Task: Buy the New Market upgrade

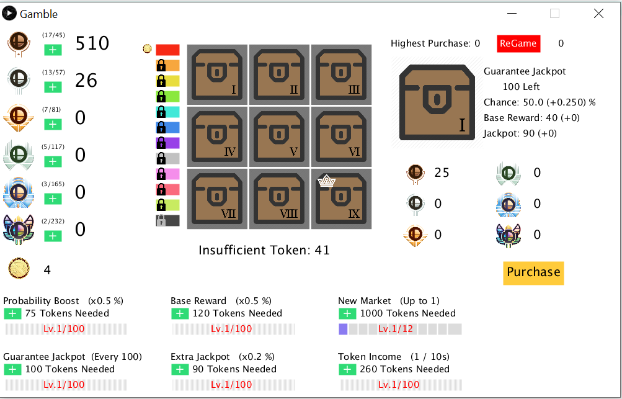Action: click(x=347, y=313)
